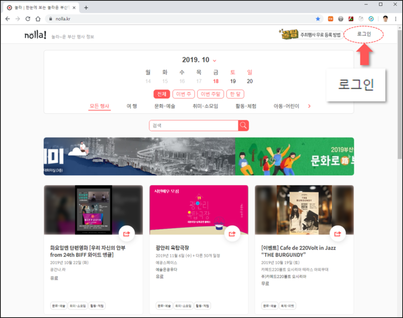Click 축제·마켓 tag on Cafe card
The height and width of the screenshot is (318, 403).
tap(288, 305)
